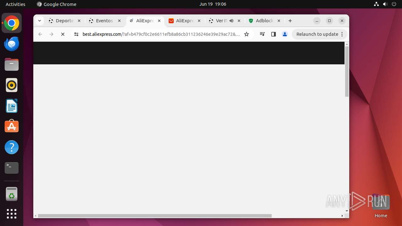Toggle the side panel
This screenshot has height=226, width=402.
[x=274, y=34]
